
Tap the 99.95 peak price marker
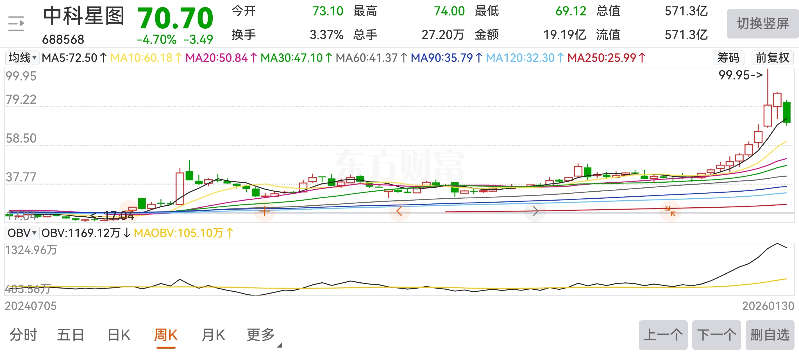click(x=740, y=75)
